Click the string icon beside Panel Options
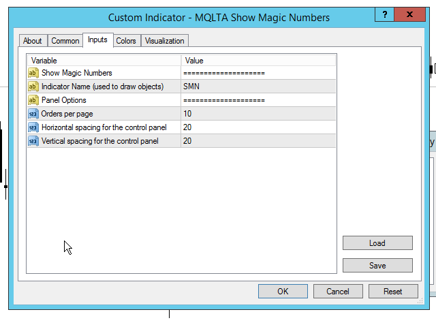Viewport: 436px width, 327px height. [33, 100]
